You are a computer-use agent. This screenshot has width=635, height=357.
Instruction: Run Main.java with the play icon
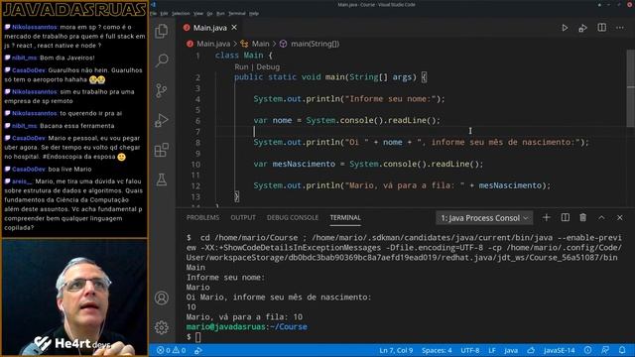[565, 28]
